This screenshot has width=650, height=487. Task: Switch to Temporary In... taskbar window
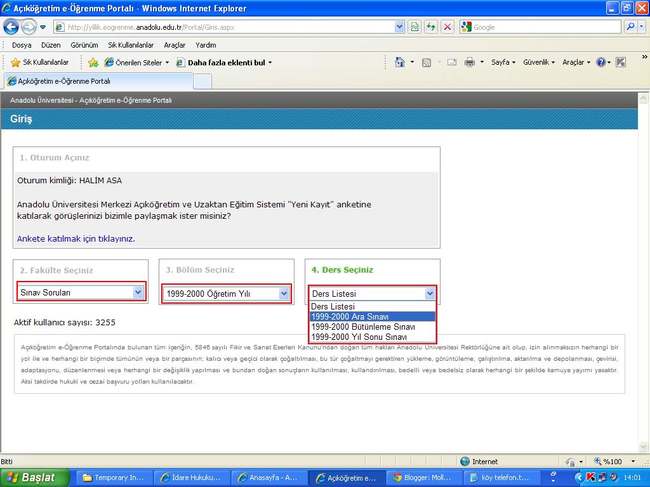[114, 477]
